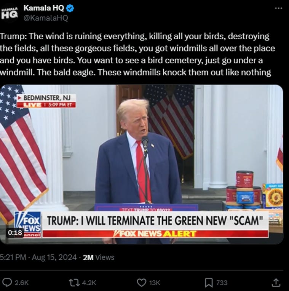Bookmark the post with the bookmark icon
Viewport: 289px width, 291px height.
pyautogui.click(x=209, y=283)
